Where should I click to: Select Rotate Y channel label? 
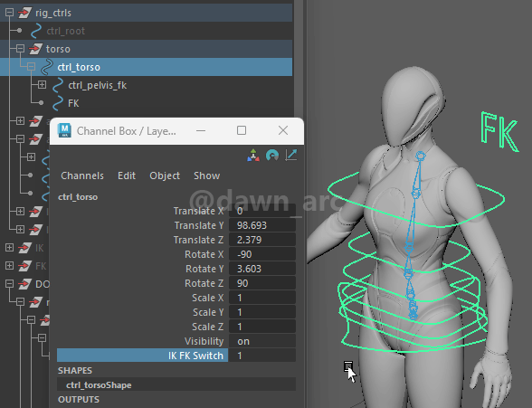click(x=204, y=269)
